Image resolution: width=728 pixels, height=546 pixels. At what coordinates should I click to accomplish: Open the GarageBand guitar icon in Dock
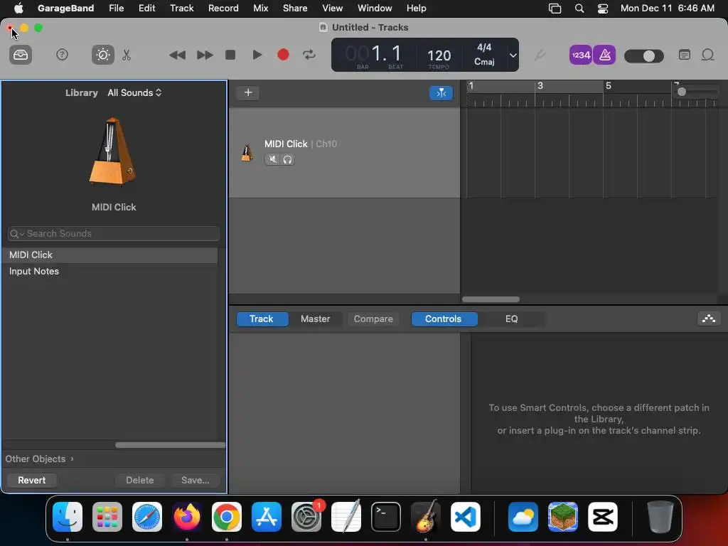(426, 516)
